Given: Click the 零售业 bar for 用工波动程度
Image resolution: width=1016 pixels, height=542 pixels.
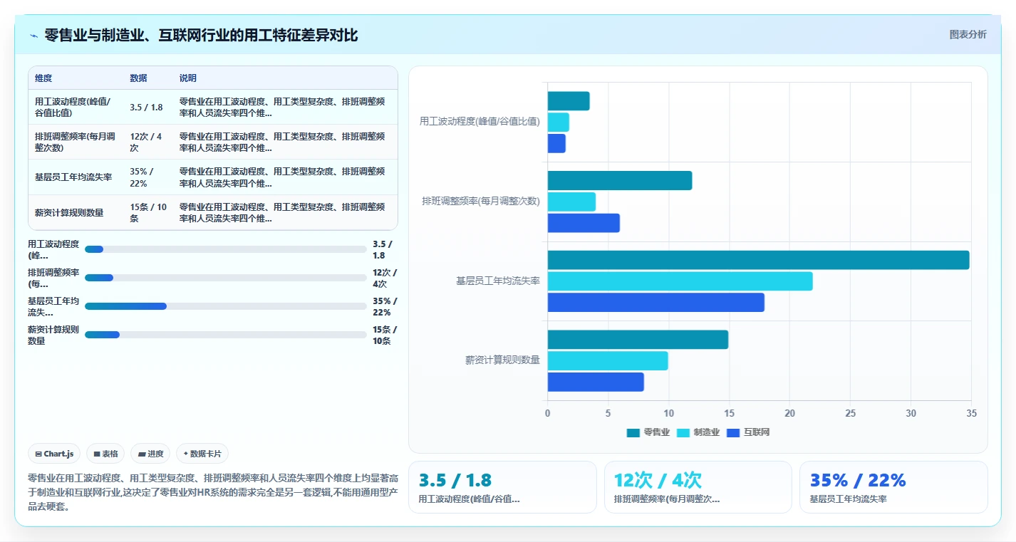Looking at the screenshot, I should tap(569, 101).
